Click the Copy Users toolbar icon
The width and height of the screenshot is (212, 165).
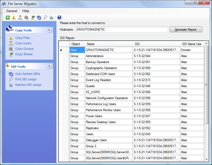tap(20, 18)
